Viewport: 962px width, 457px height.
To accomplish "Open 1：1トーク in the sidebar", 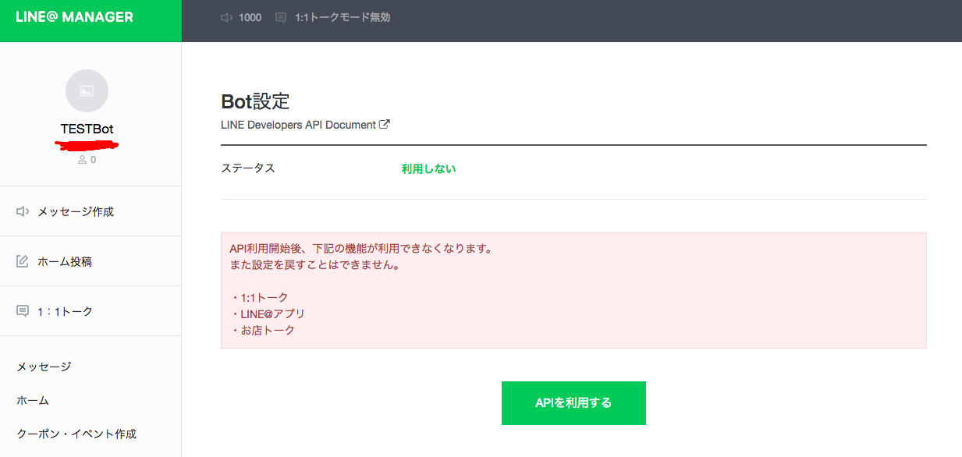I will click(x=65, y=311).
